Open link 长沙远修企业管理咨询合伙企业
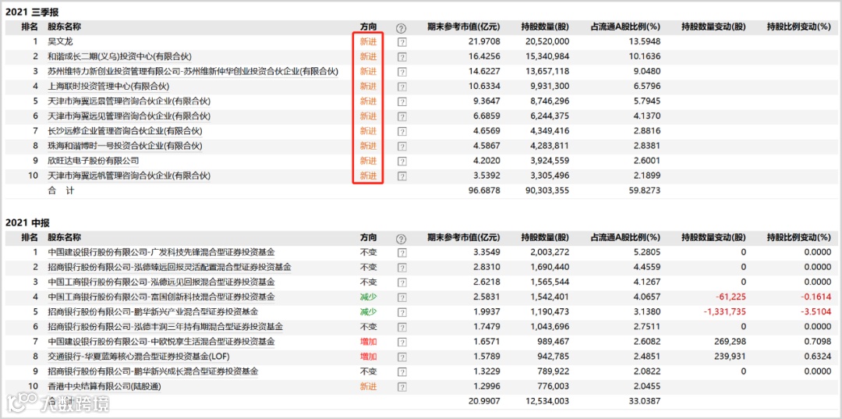This screenshot has width=842, height=419. click(x=125, y=130)
